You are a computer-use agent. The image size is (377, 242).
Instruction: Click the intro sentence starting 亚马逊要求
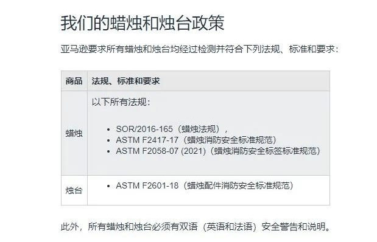[x=200, y=49]
